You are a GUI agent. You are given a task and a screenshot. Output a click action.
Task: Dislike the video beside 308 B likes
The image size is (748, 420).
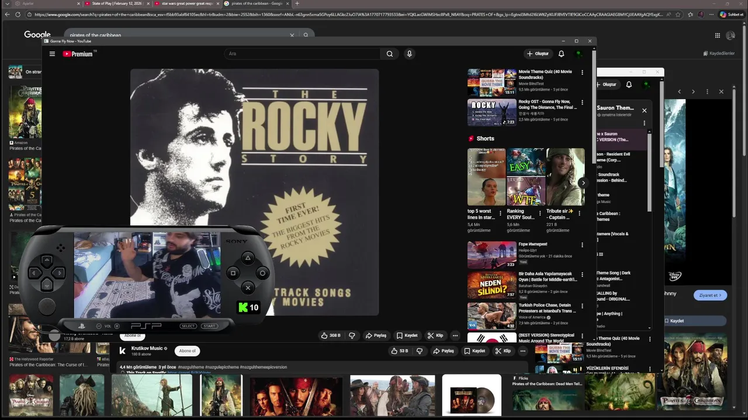point(352,335)
